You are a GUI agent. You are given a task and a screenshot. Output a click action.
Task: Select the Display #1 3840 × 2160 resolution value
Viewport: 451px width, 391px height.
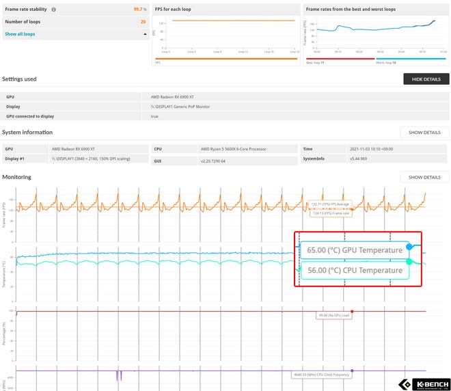(91, 159)
